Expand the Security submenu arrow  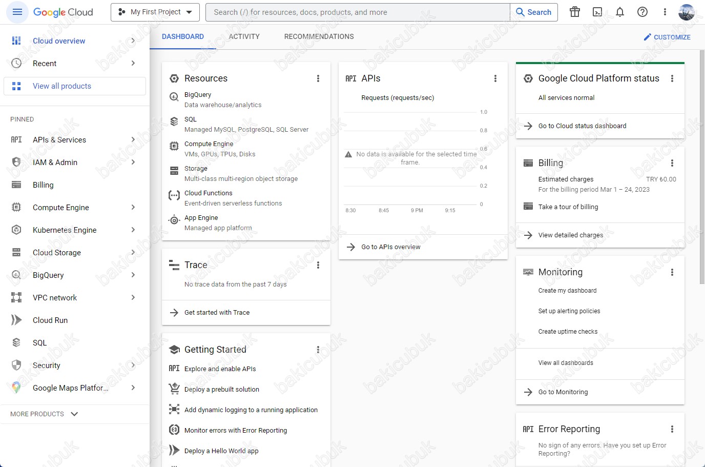pos(133,365)
